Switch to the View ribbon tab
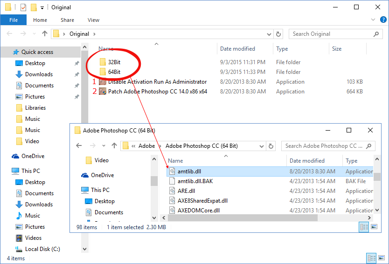Viewport: 389px width, 264px height. pyautogui.click(x=93, y=20)
